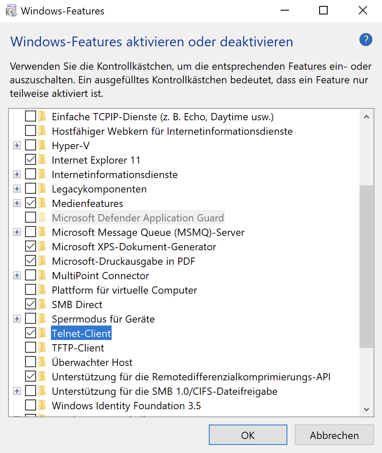382x453 pixels.
Task: Click the folder icon beside Telnet-Client
Action: [42, 333]
